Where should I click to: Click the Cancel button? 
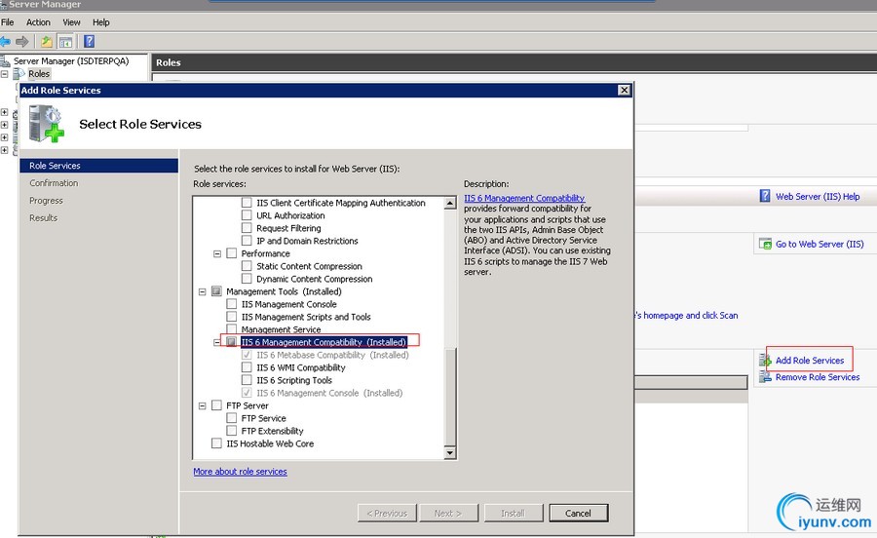tap(578, 513)
